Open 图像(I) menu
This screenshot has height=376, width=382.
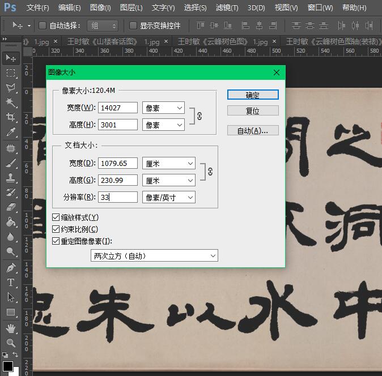pyautogui.click(x=100, y=8)
